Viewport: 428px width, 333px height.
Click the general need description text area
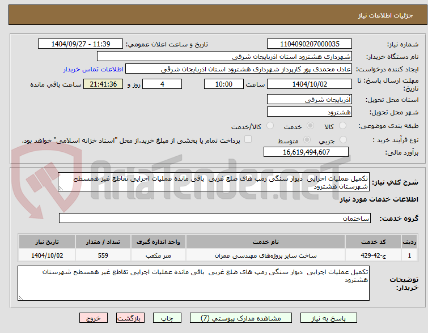pos(214,182)
